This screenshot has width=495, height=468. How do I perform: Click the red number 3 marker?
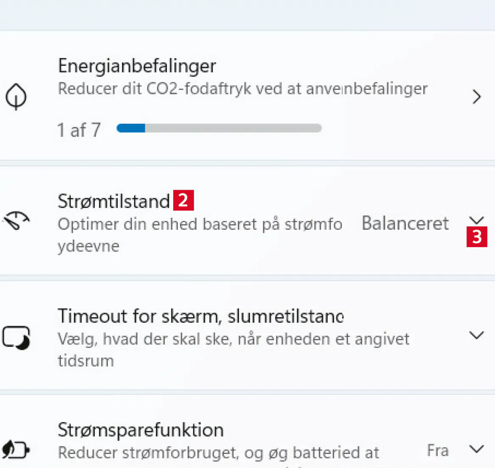pyautogui.click(x=477, y=237)
